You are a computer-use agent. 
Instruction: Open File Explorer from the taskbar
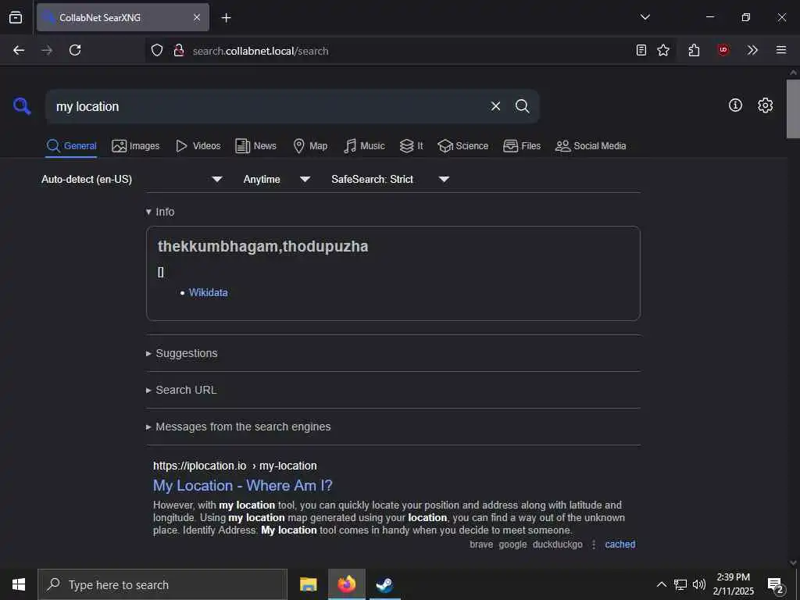pos(308,584)
